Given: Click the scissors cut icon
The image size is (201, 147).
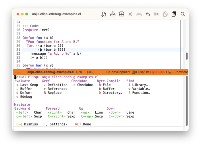Looking at the screenshot, I should point(156,14).
